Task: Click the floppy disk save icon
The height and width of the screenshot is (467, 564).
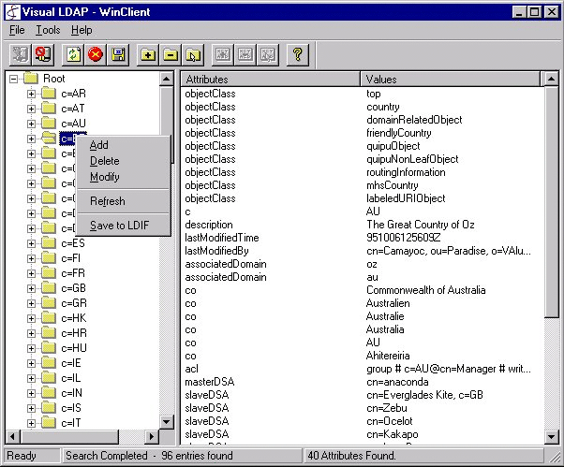Action: tap(119, 55)
